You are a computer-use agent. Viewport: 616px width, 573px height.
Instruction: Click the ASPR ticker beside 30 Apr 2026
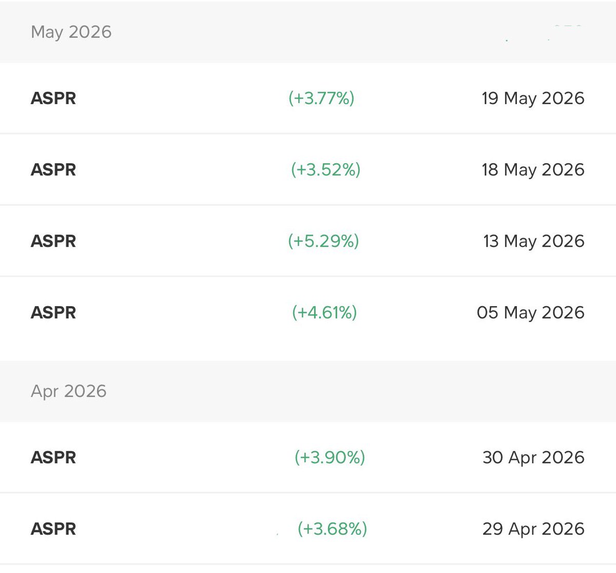(53, 457)
